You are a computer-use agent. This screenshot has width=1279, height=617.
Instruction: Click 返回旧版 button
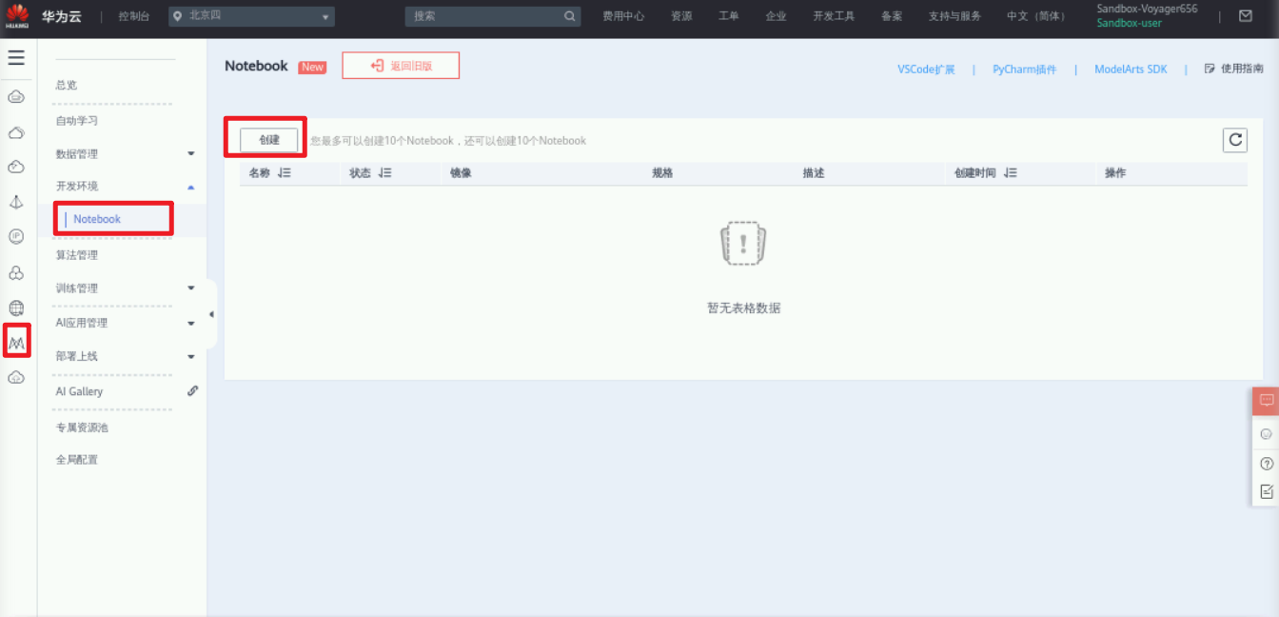click(401, 66)
